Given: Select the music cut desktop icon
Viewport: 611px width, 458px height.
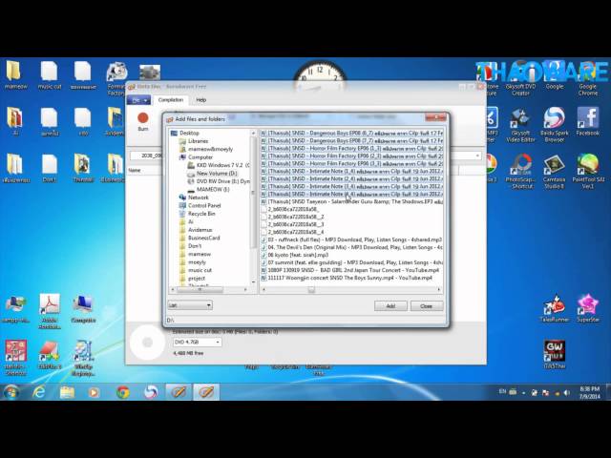Looking at the screenshot, I should tap(50, 75).
